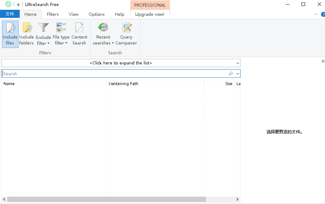Open the help question mark icon
Image resolution: width=325 pixels, height=204 pixels.
pos(323,14)
